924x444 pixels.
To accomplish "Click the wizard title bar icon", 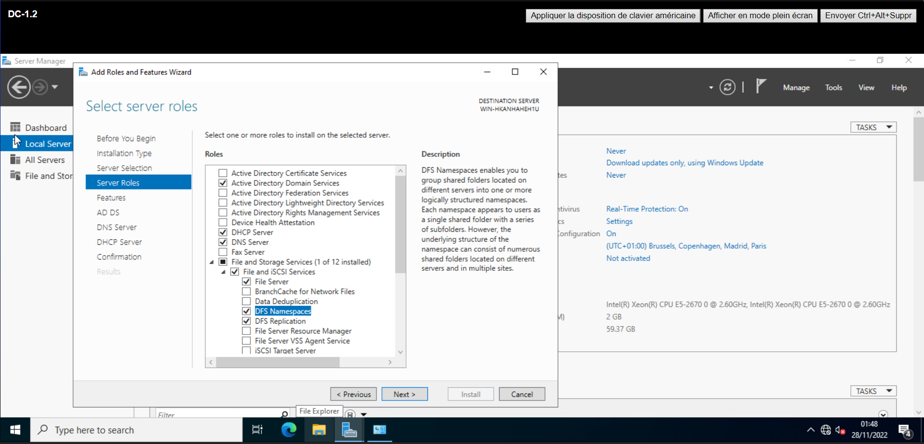I will click(83, 72).
